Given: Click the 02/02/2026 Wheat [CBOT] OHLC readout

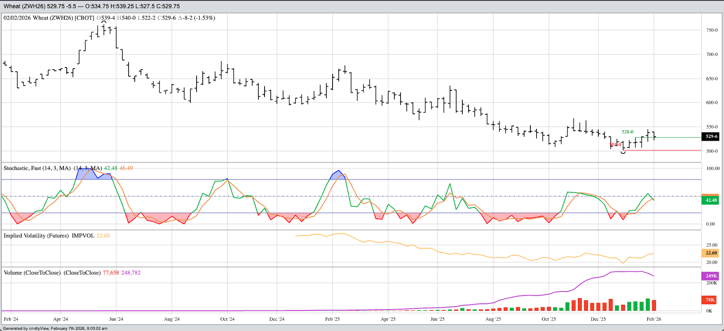Looking at the screenshot, I should pyautogui.click(x=109, y=18).
